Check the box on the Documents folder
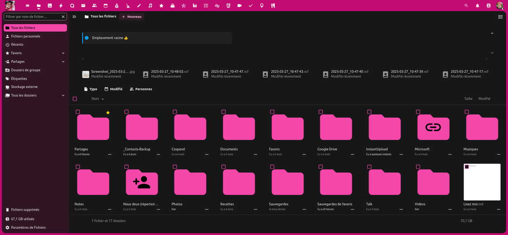This screenshot has width=508, height=235. coord(223,112)
